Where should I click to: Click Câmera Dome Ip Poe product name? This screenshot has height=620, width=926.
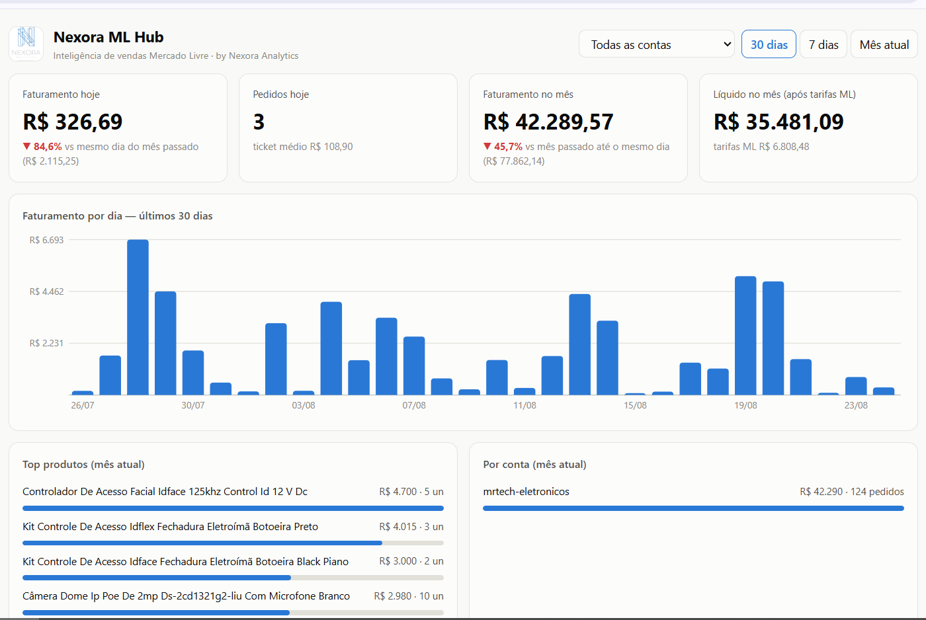click(187, 596)
